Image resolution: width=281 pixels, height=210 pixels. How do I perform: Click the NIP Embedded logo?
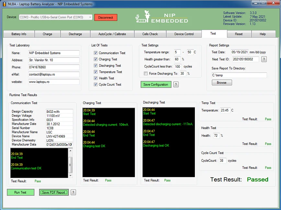[x=162, y=17]
